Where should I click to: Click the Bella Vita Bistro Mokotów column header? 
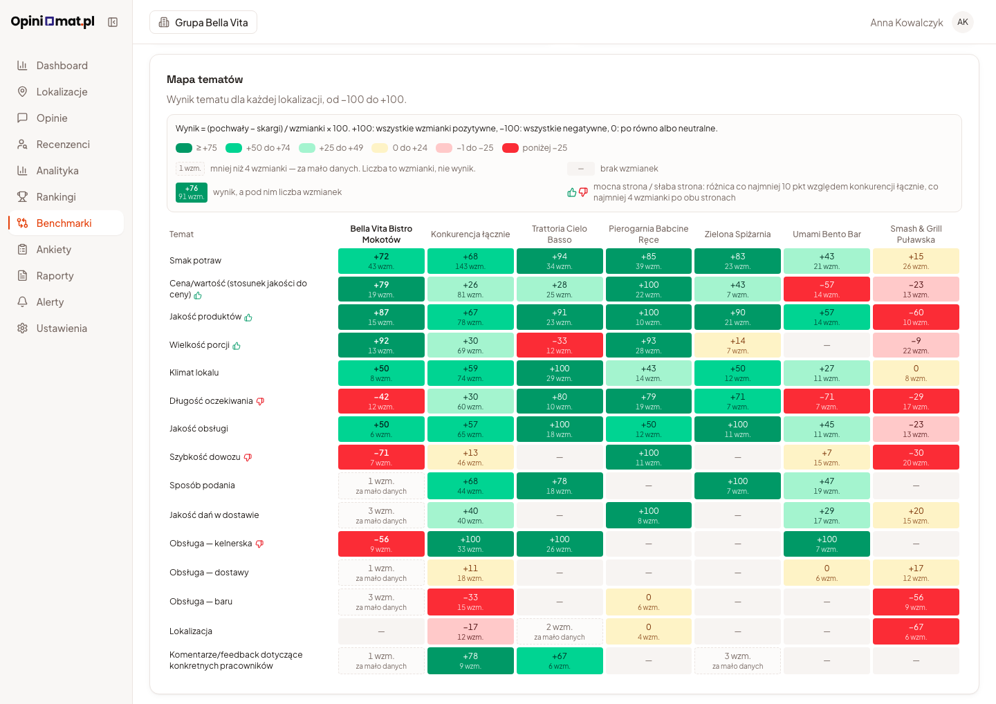pyautogui.click(x=381, y=234)
